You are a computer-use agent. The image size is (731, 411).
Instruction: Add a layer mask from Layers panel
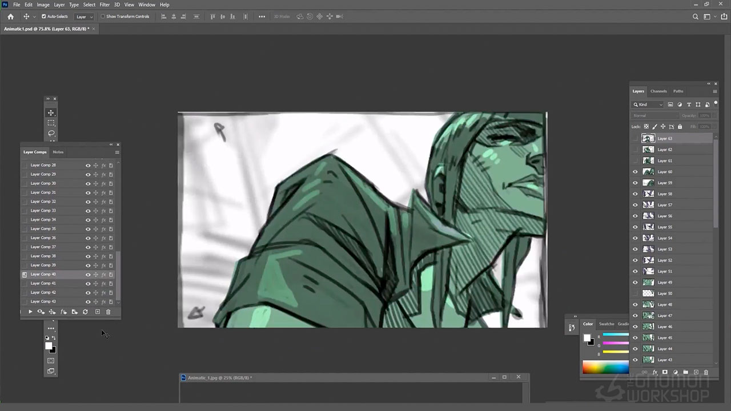[x=665, y=372]
